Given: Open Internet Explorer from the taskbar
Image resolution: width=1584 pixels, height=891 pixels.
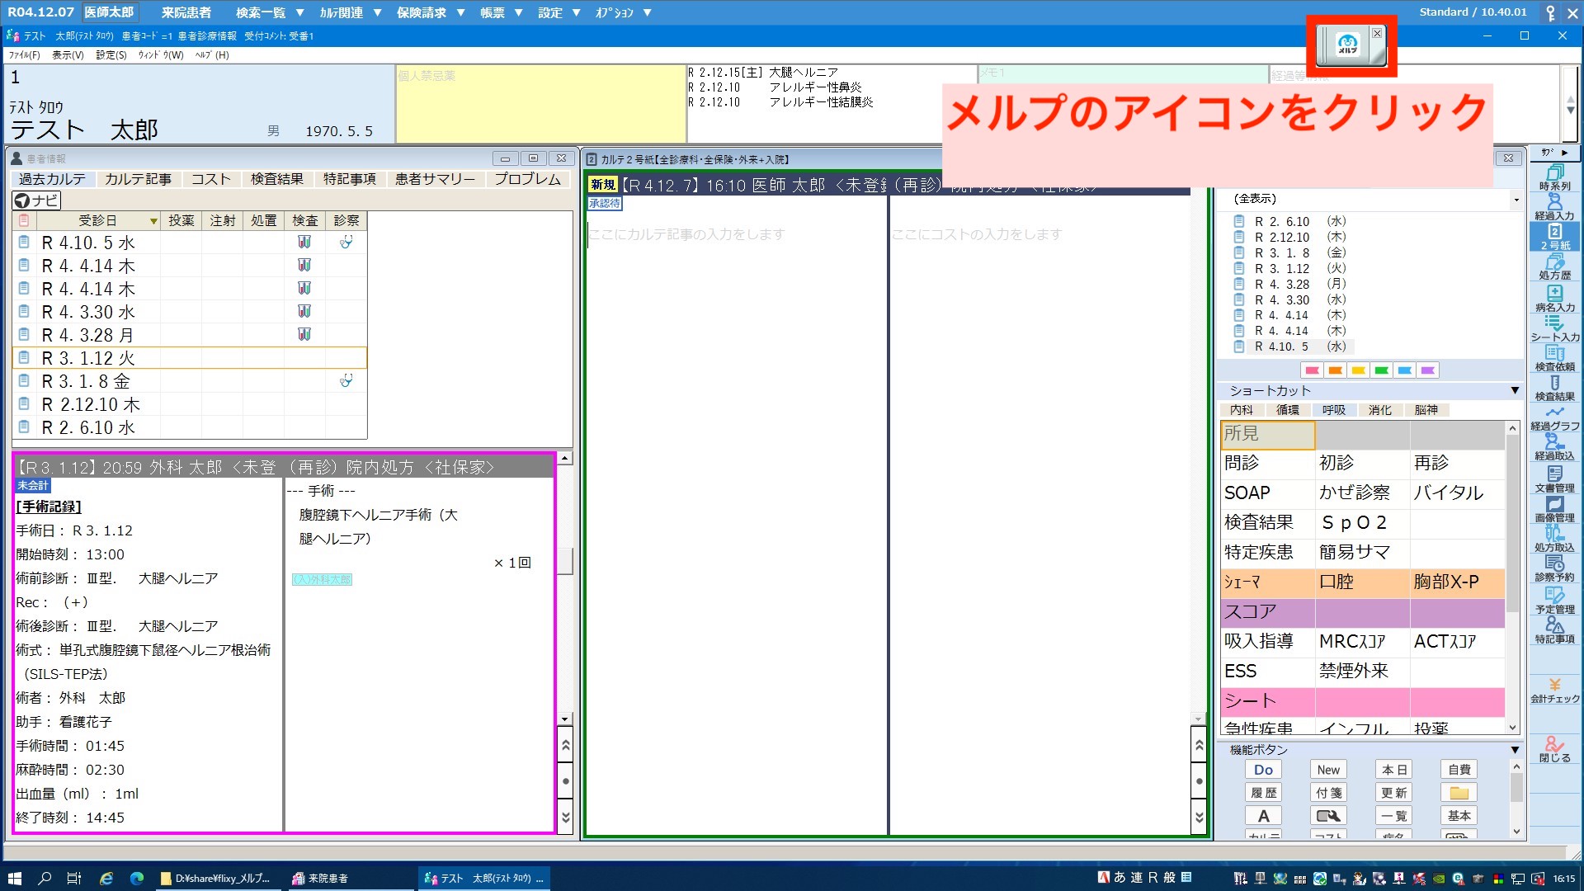Looking at the screenshot, I should 106,879.
